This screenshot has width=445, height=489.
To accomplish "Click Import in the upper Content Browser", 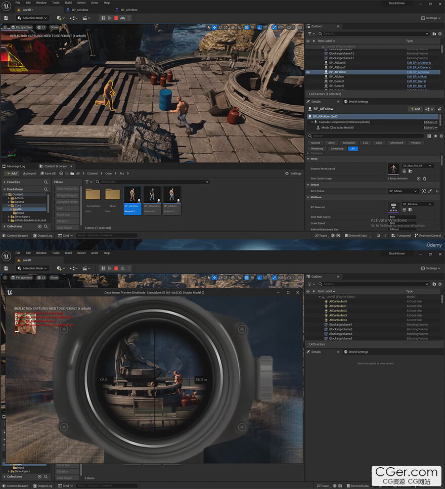I will point(30,173).
